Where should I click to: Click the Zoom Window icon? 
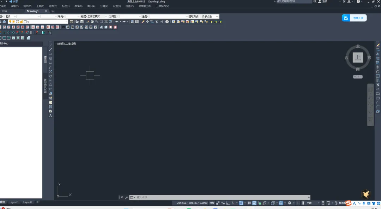click(x=101, y=22)
